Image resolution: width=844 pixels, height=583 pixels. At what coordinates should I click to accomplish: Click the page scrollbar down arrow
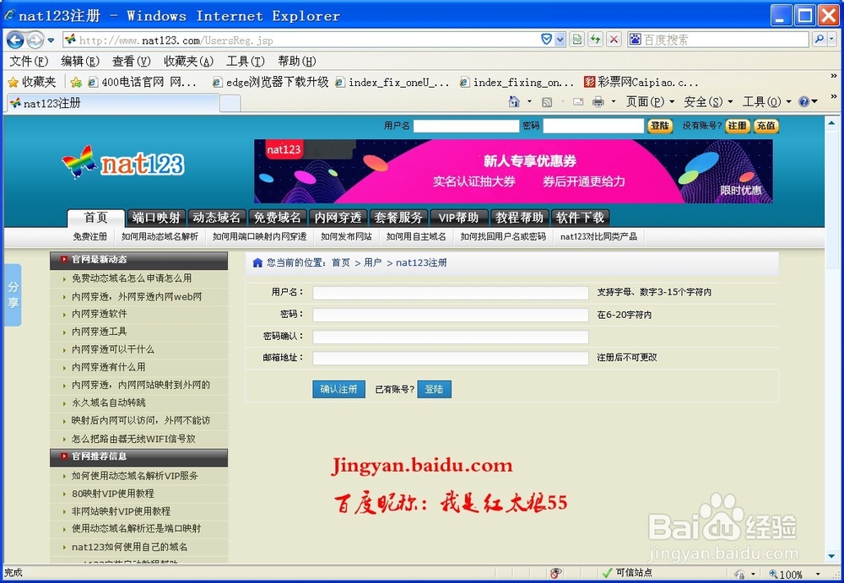point(831,556)
